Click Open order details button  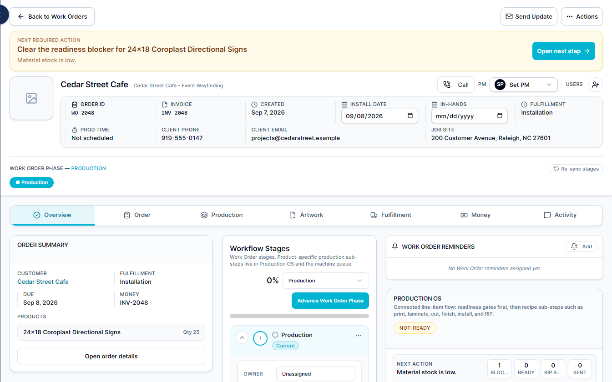tap(111, 356)
